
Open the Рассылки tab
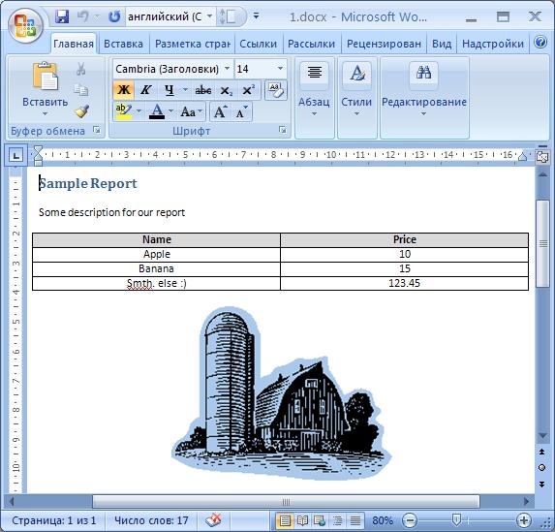click(x=311, y=44)
